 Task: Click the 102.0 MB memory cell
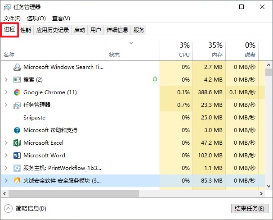coord(210,156)
